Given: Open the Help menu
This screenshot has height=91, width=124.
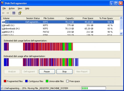Looking at the screenshot, I should pyautogui.click(x=27, y=8).
